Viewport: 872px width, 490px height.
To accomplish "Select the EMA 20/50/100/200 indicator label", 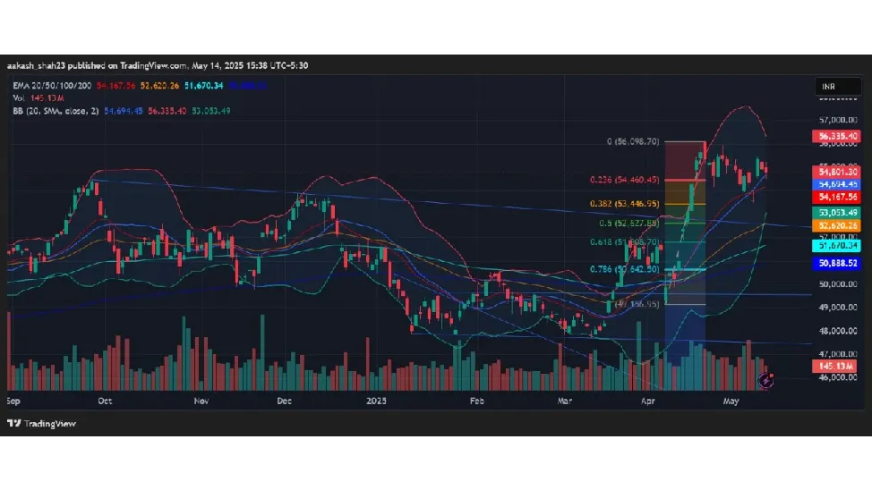I will [52, 86].
